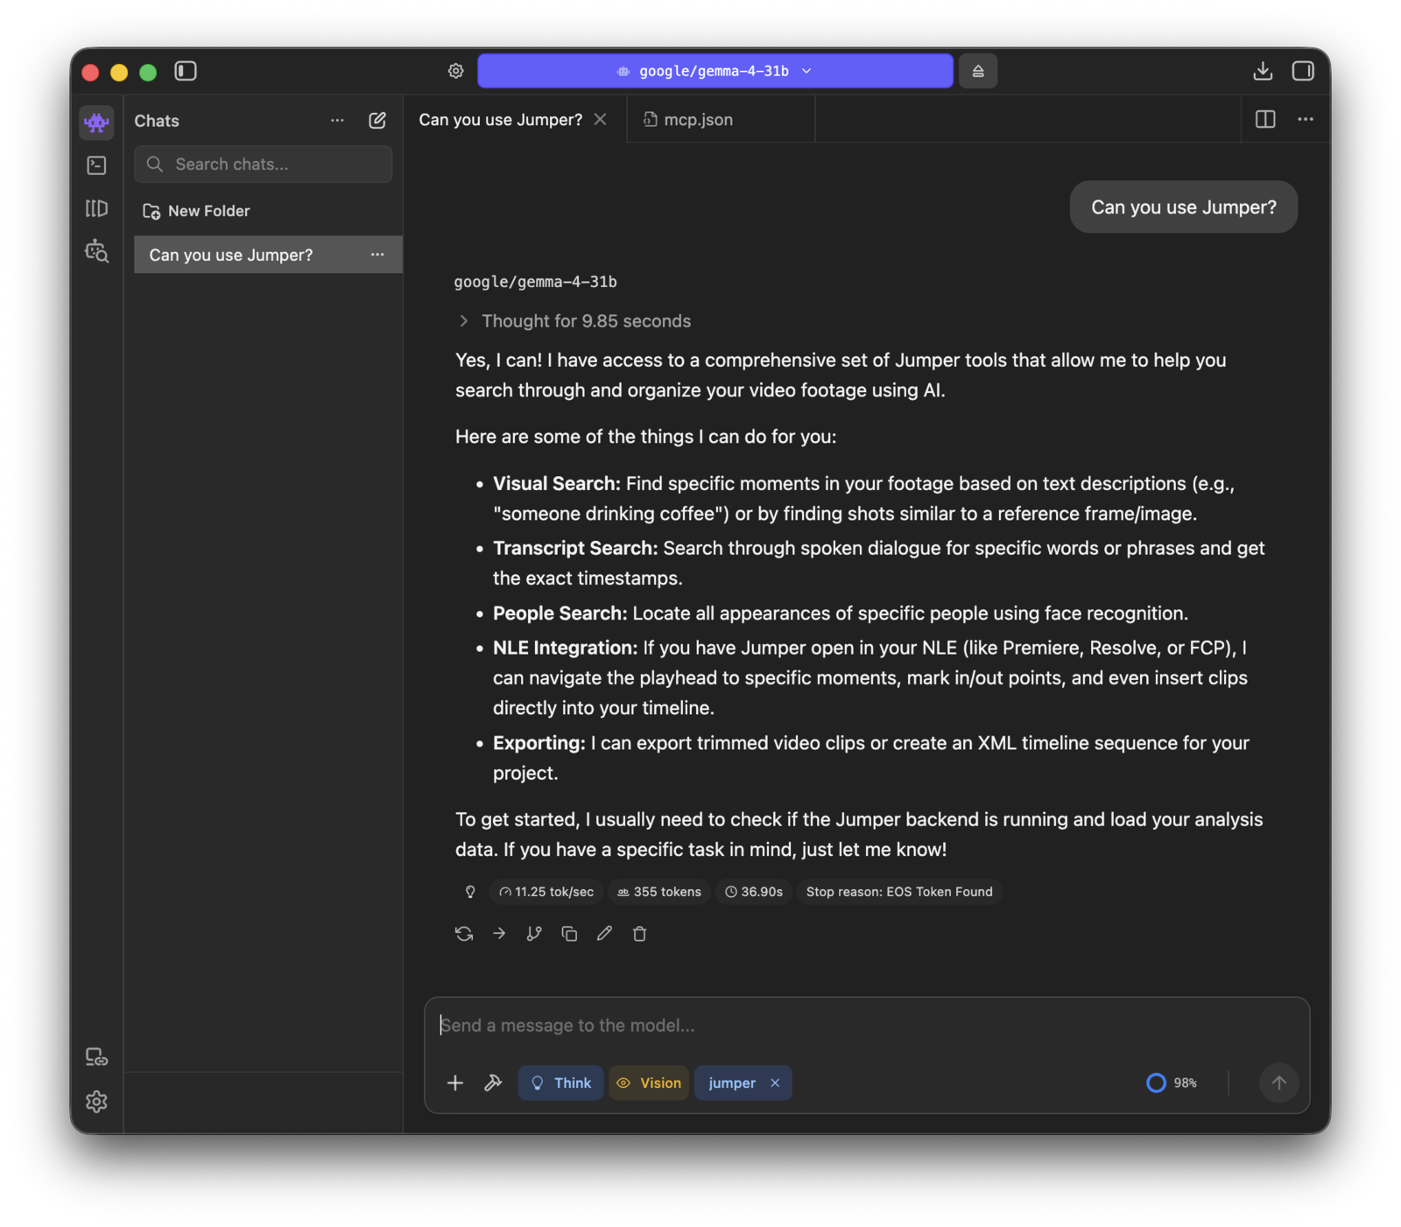Delete the assistant message

pyautogui.click(x=639, y=933)
